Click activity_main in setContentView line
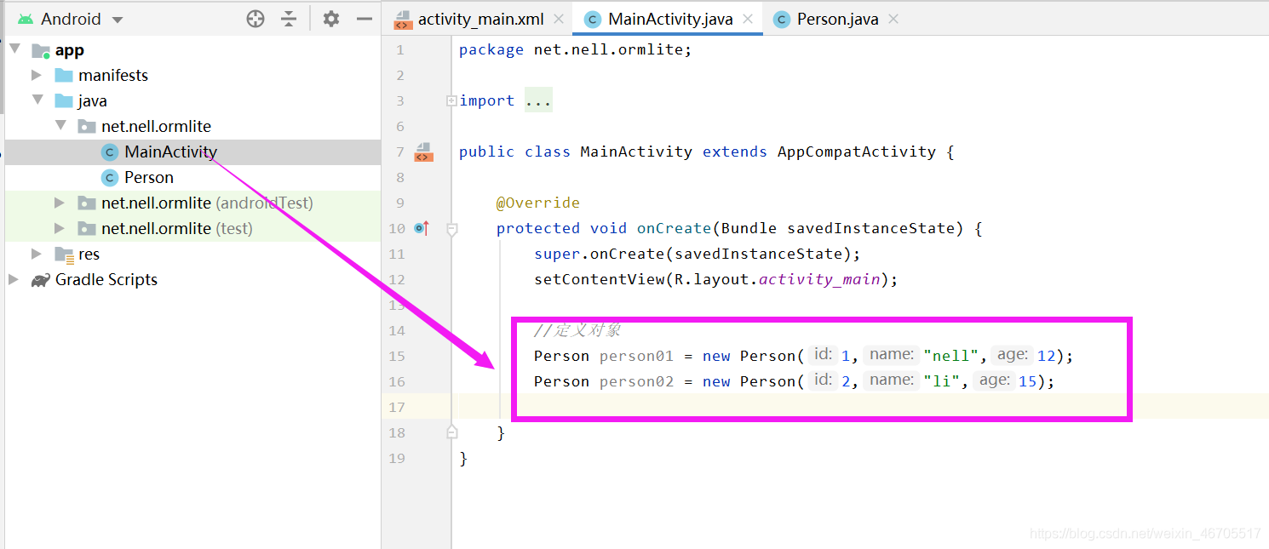The width and height of the screenshot is (1269, 549). [819, 279]
